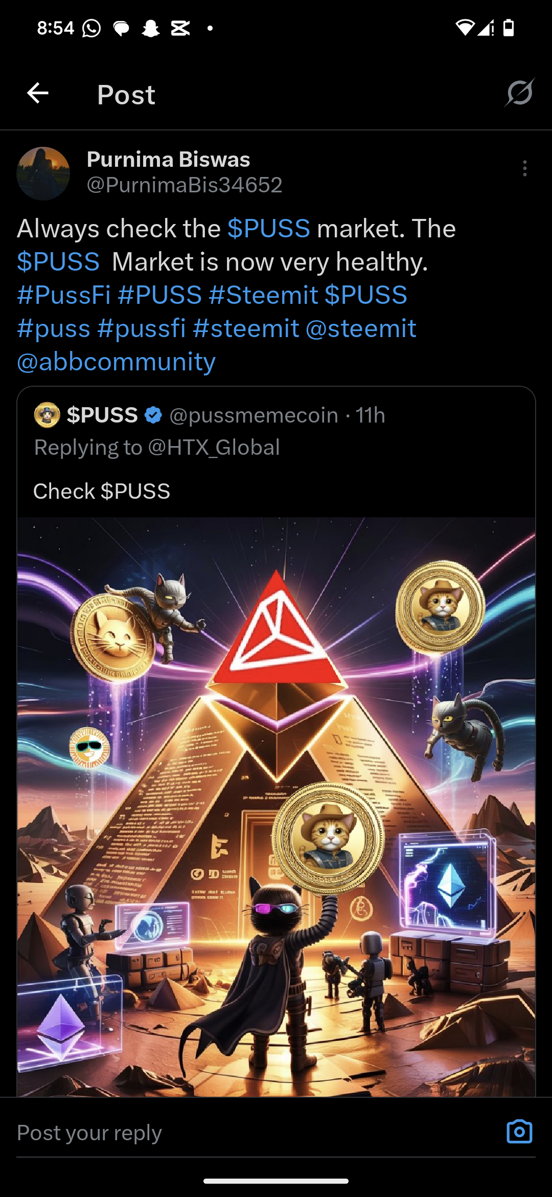
Task: Open the #Steemit hashtag link
Action: (263, 295)
